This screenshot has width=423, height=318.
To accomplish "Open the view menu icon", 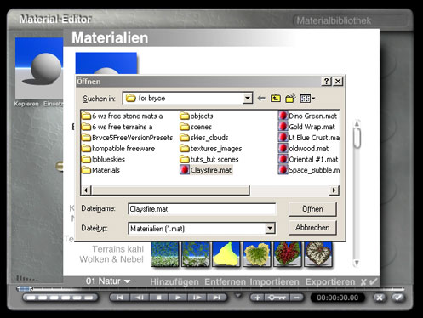I will (x=307, y=99).
